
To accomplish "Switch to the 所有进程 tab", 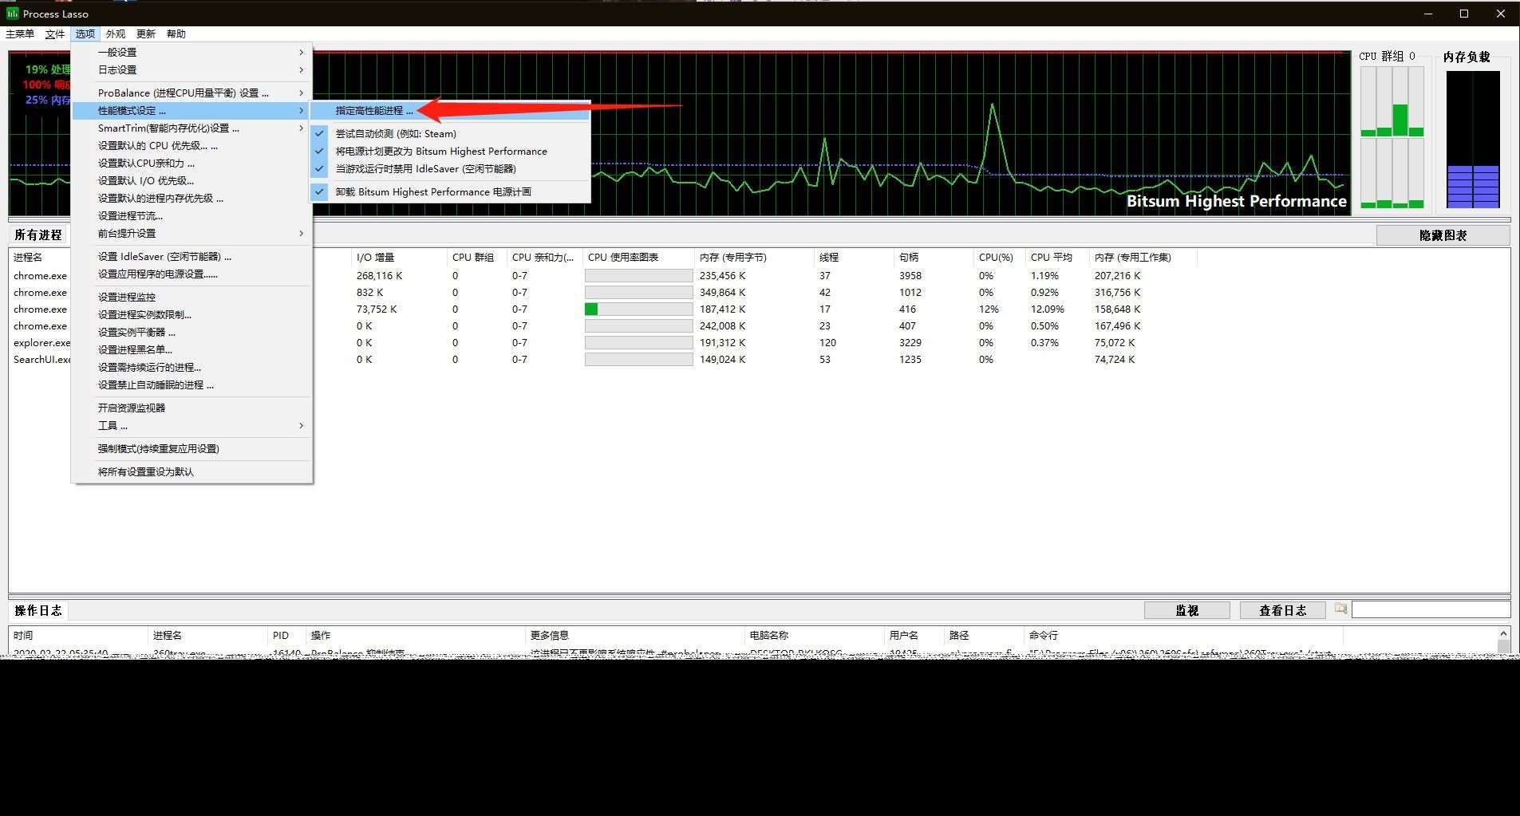I will pos(38,235).
